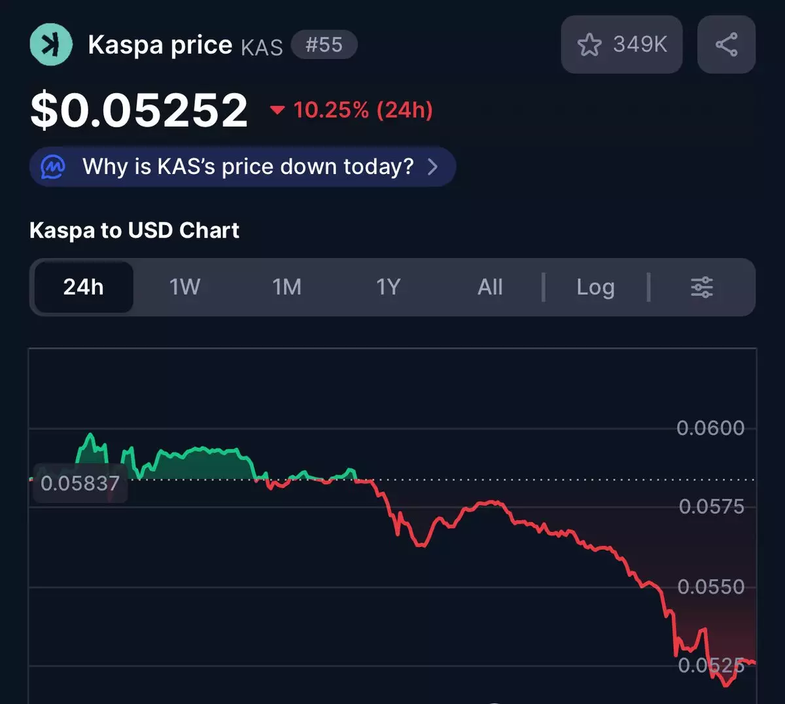Switch to the 1W timeframe
785x704 pixels.
click(x=185, y=287)
